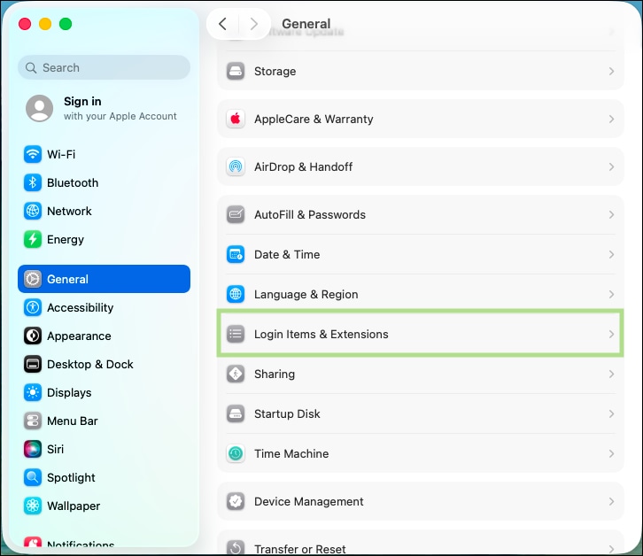643x556 pixels.
Task: Select the Network globe icon
Action: [33, 212]
